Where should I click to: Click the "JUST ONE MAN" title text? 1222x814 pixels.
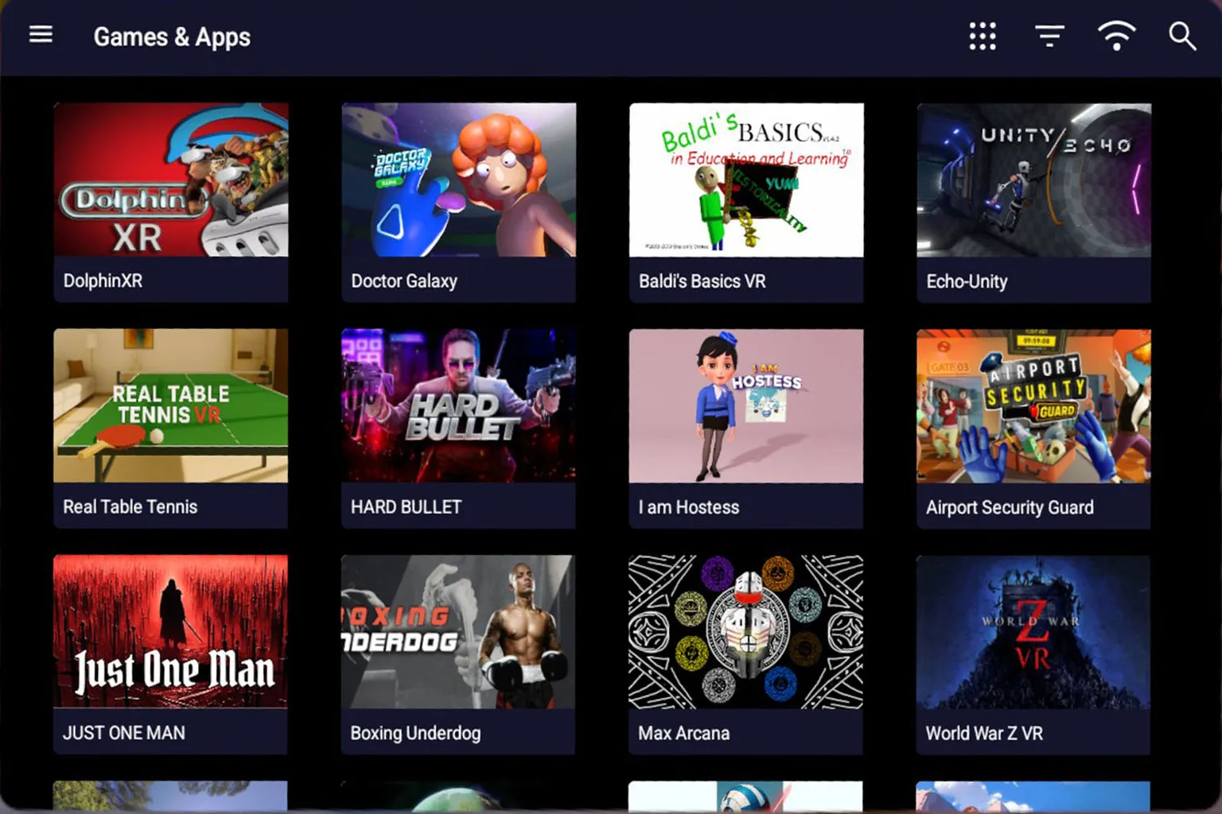(x=124, y=733)
